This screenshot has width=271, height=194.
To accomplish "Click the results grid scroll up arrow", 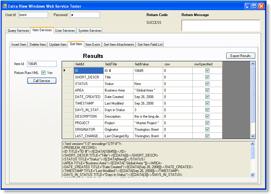I will tap(253, 64).
